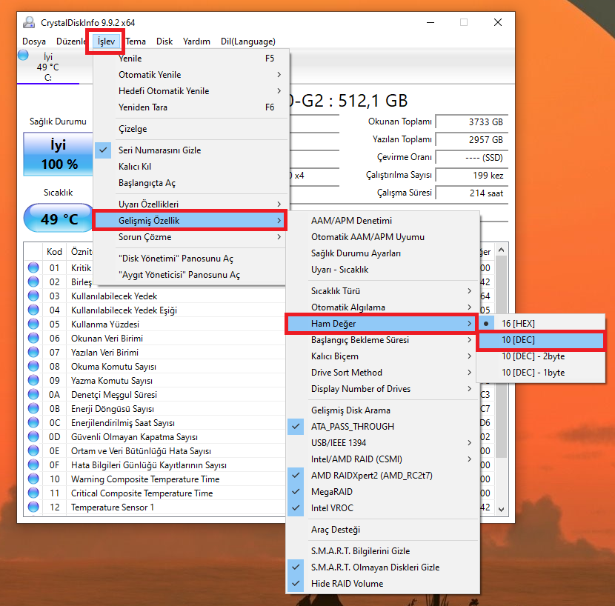The image size is (615, 606).
Task: Click status orb for Temperature Sensor 1
Action: [33, 507]
